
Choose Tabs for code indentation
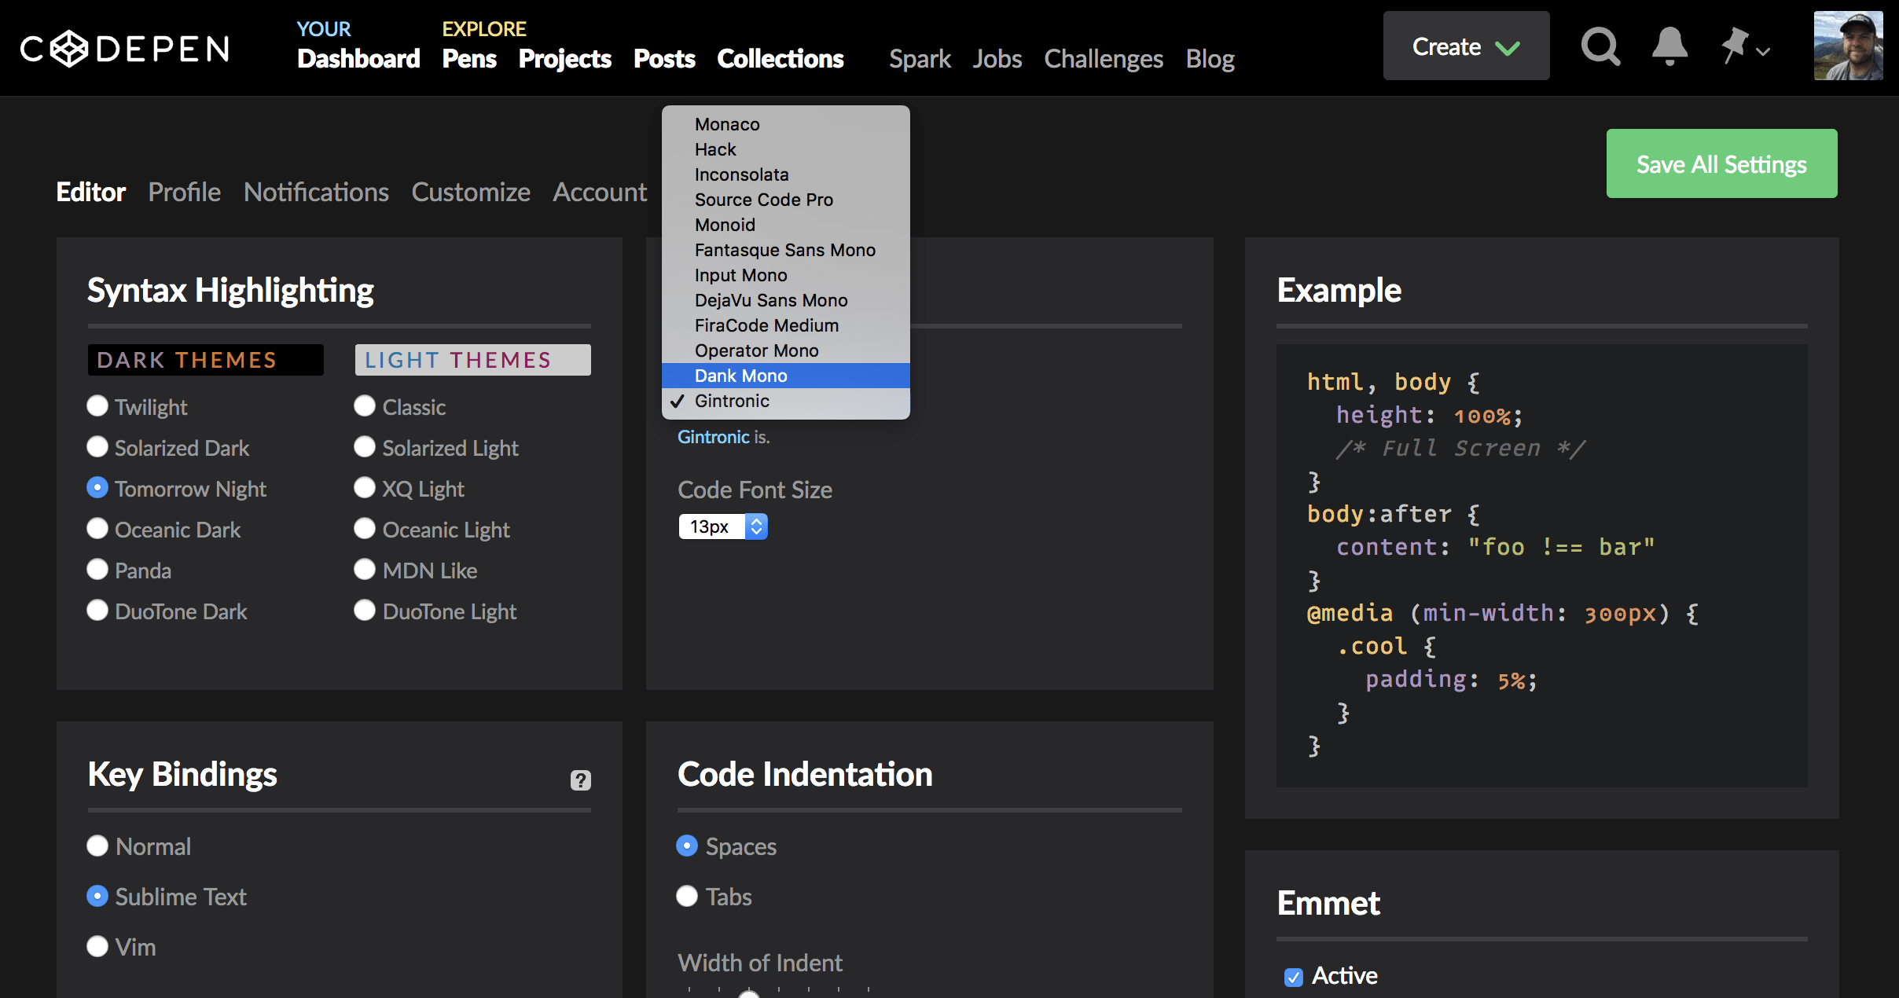point(687,896)
